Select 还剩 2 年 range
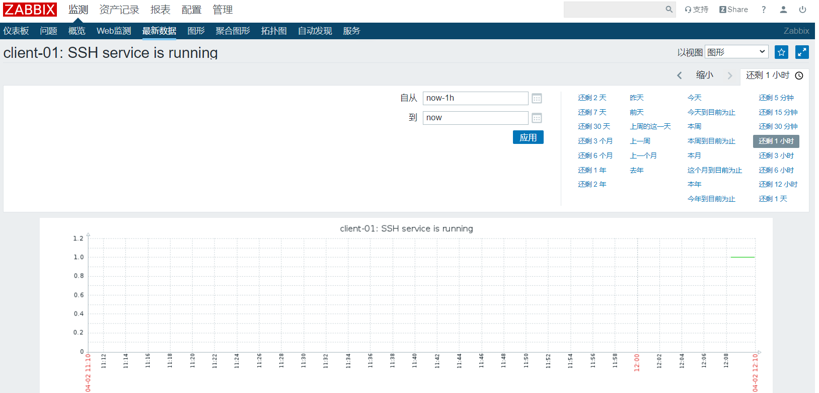Viewport: 819px width, 393px height. 592,184
